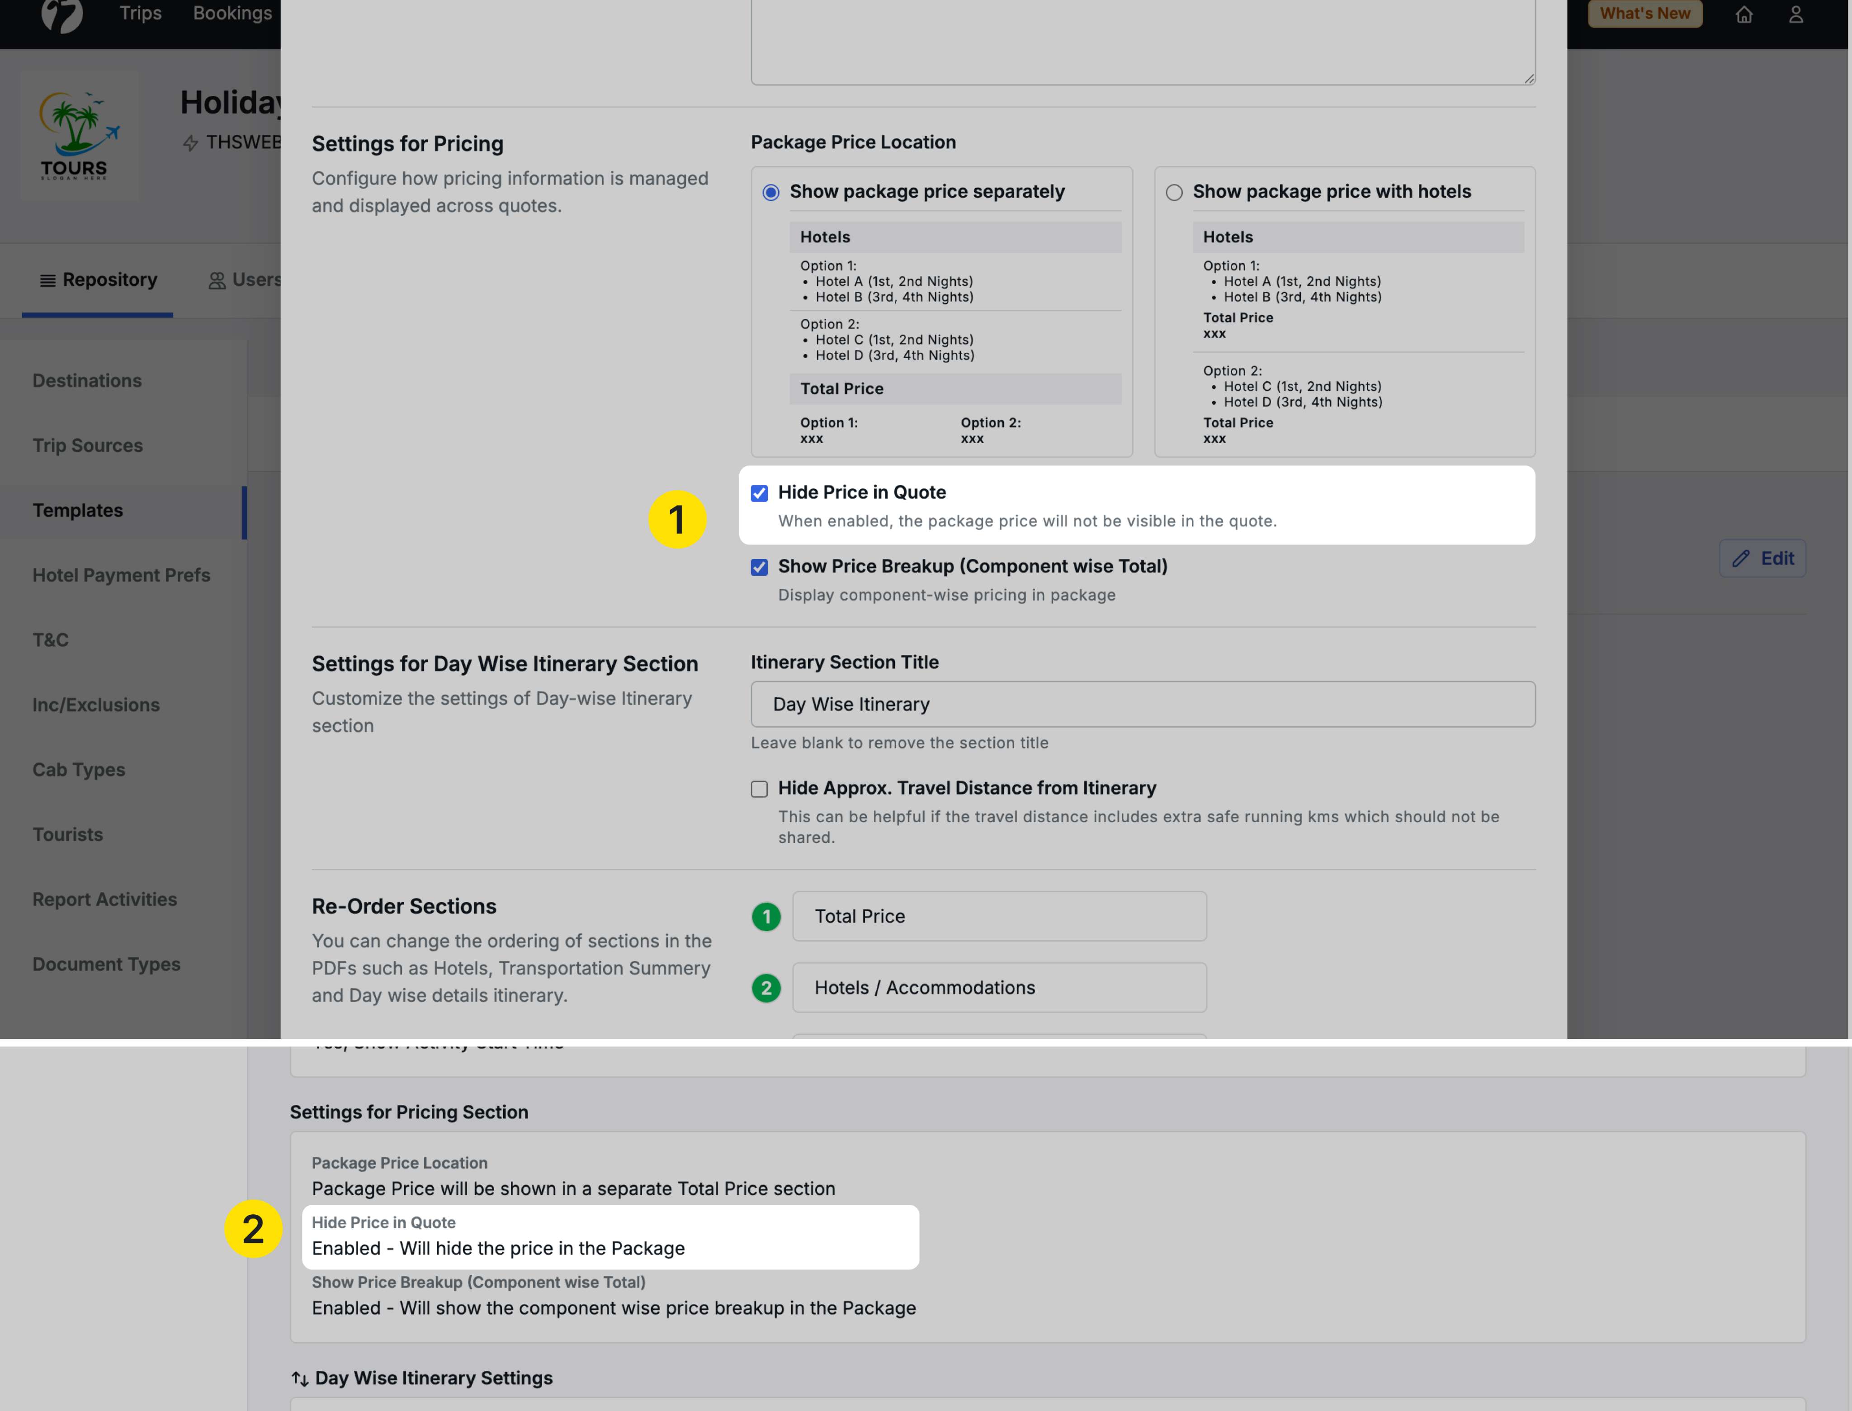The height and width of the screenshot is (1411, 1852).
Task: Open the user profile icon
Action: [x=1796, y=14]
